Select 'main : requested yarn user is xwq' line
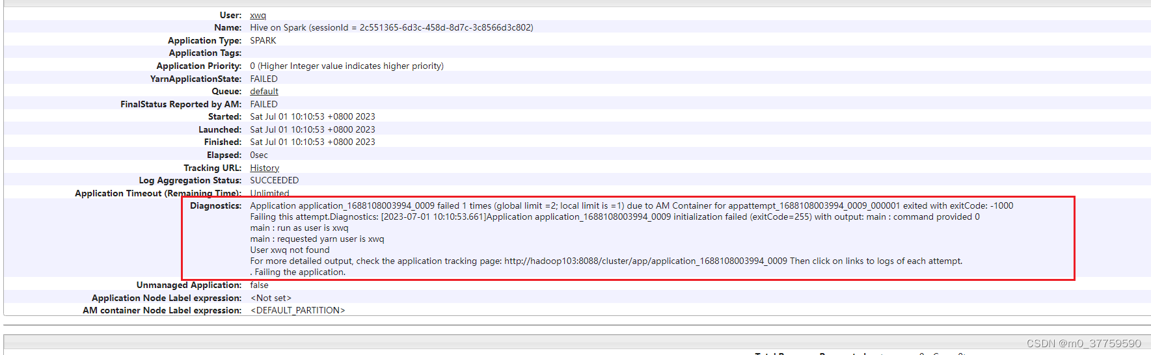 tap(317, 239)
